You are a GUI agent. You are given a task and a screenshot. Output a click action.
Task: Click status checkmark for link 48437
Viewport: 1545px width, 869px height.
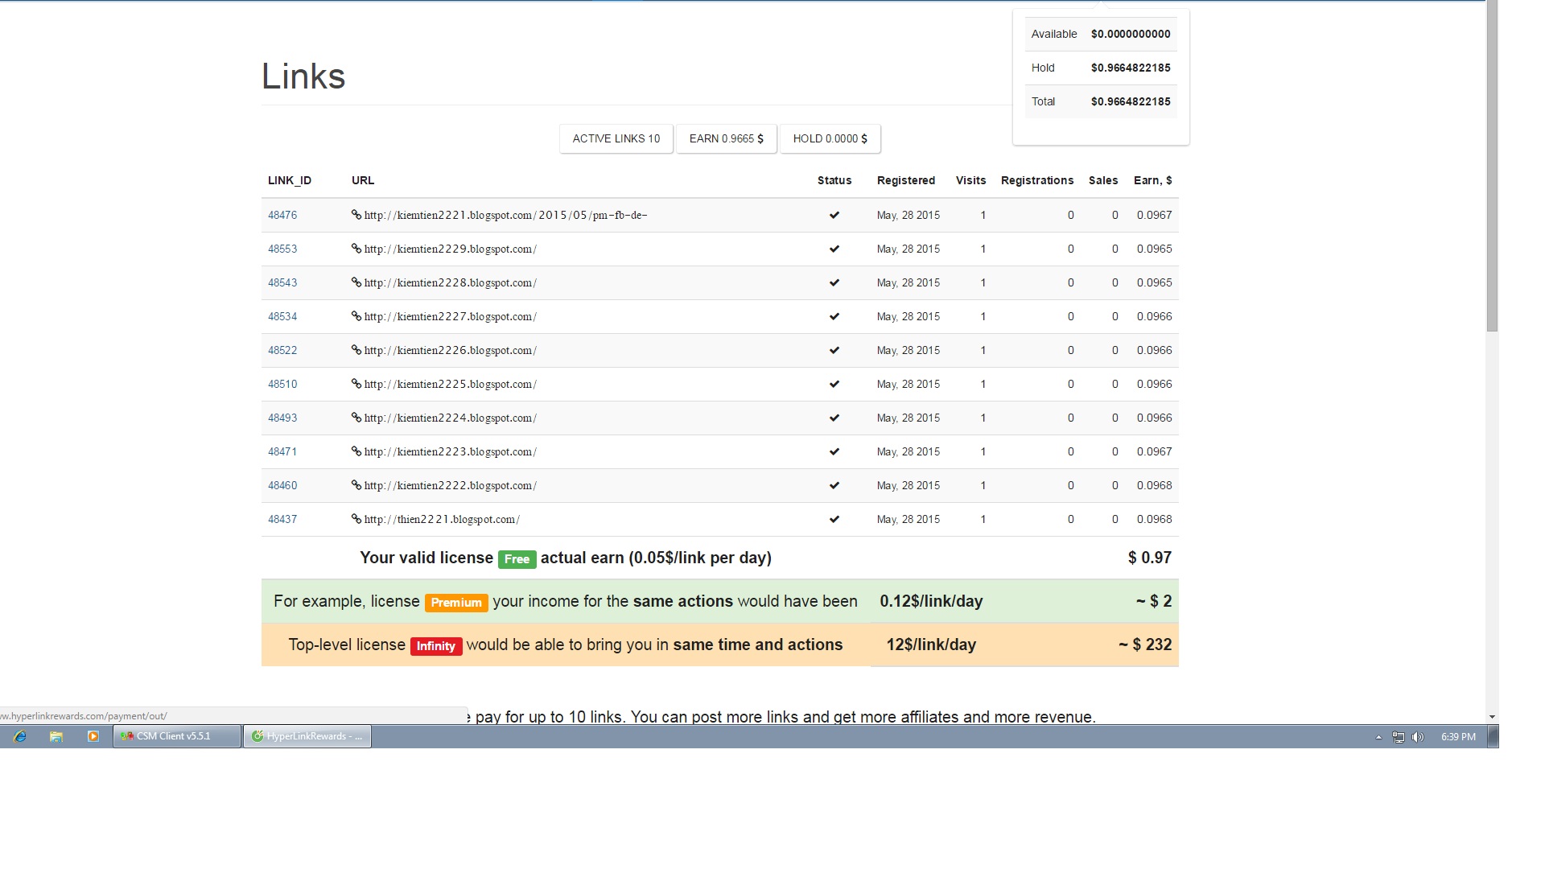(834, 519)
